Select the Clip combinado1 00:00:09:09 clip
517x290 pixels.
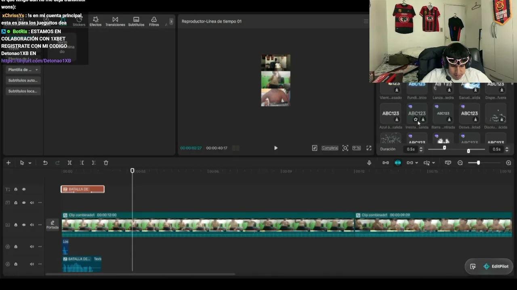(433, 225)
